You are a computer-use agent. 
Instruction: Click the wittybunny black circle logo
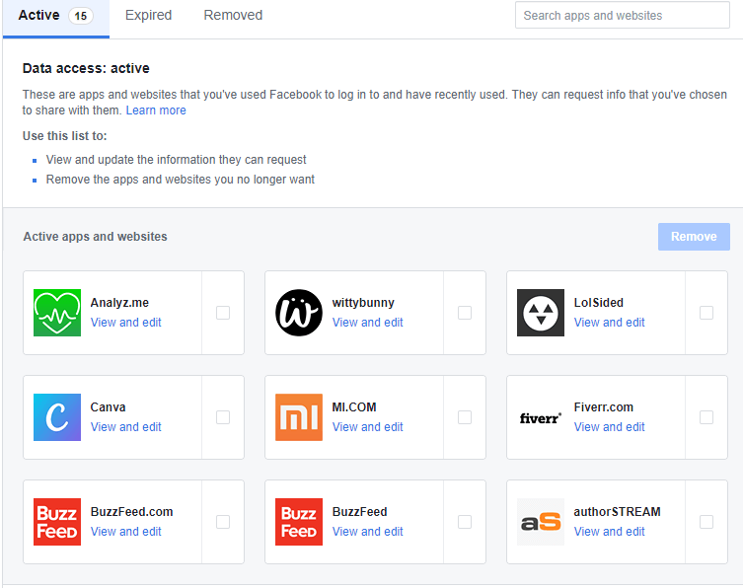click(x=299, y=313)
